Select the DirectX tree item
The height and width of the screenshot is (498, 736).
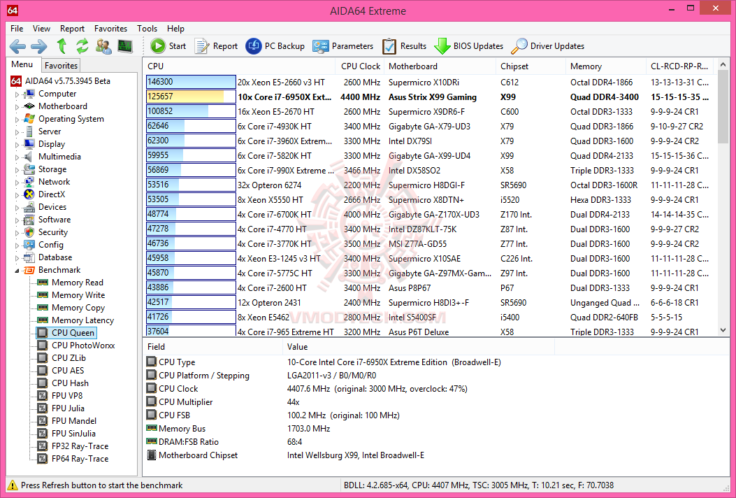tap(45, 194)
